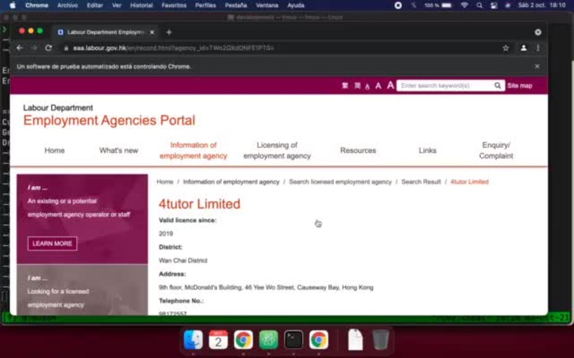Open Calendar from the Dock
This screenshot has height=358, width=574.
[218, 340]
